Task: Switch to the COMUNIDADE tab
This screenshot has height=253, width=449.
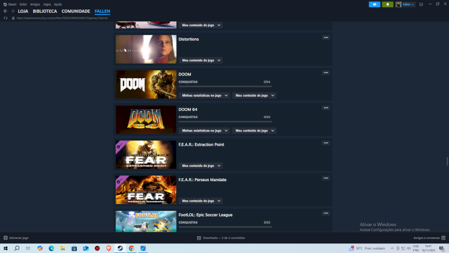Action: [76, 11]
